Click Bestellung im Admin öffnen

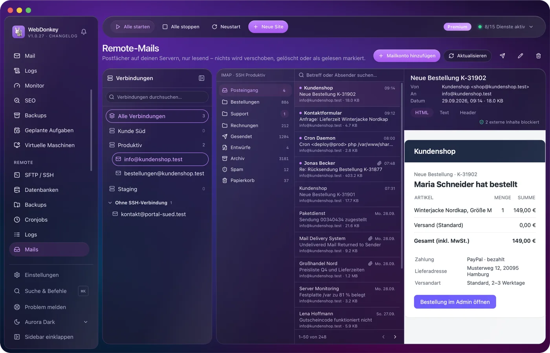455,302
